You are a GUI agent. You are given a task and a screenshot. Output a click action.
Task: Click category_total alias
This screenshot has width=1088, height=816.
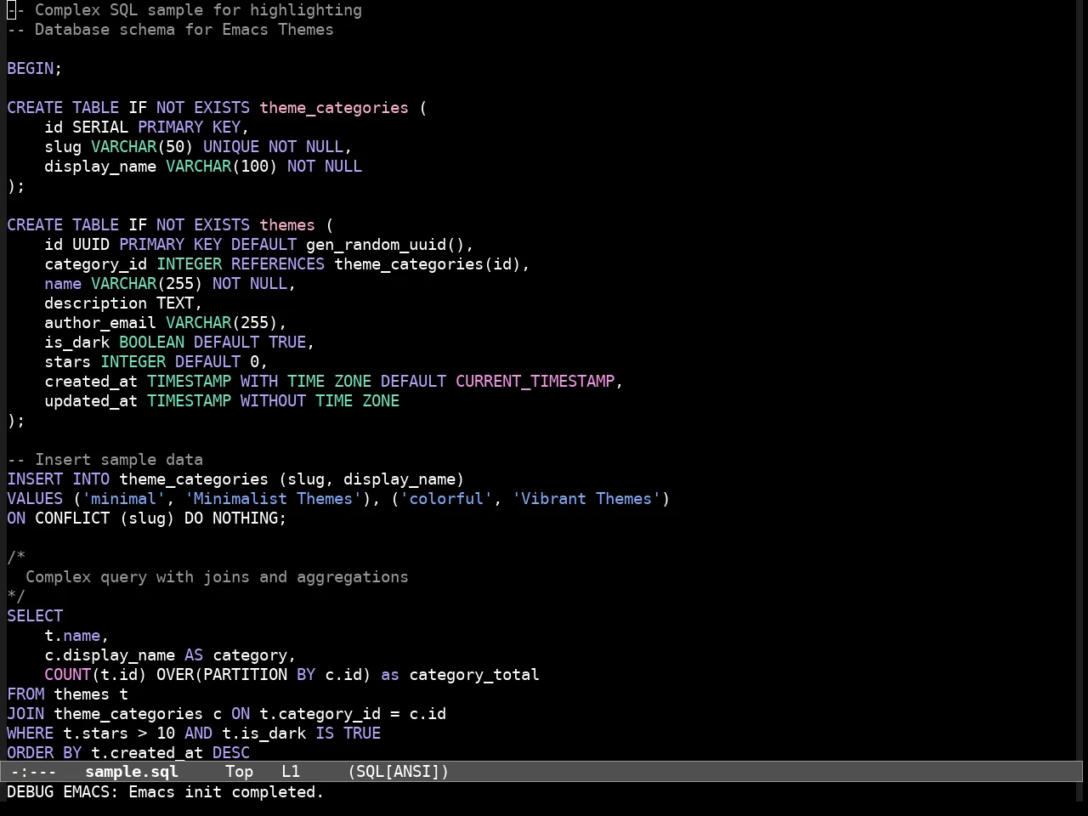point(474,675)
